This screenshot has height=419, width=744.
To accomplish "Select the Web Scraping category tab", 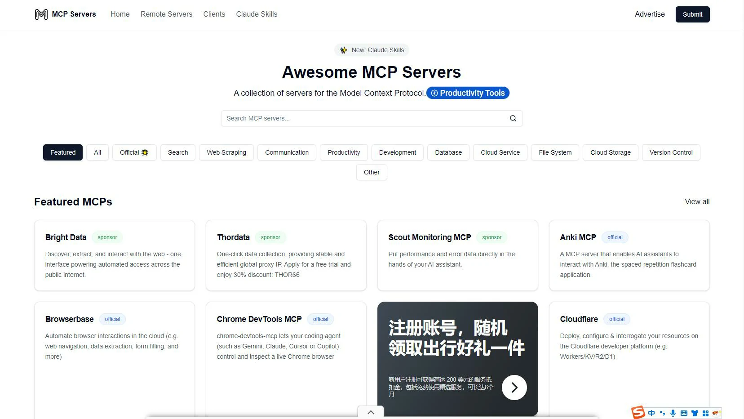I will coord(226,152).
